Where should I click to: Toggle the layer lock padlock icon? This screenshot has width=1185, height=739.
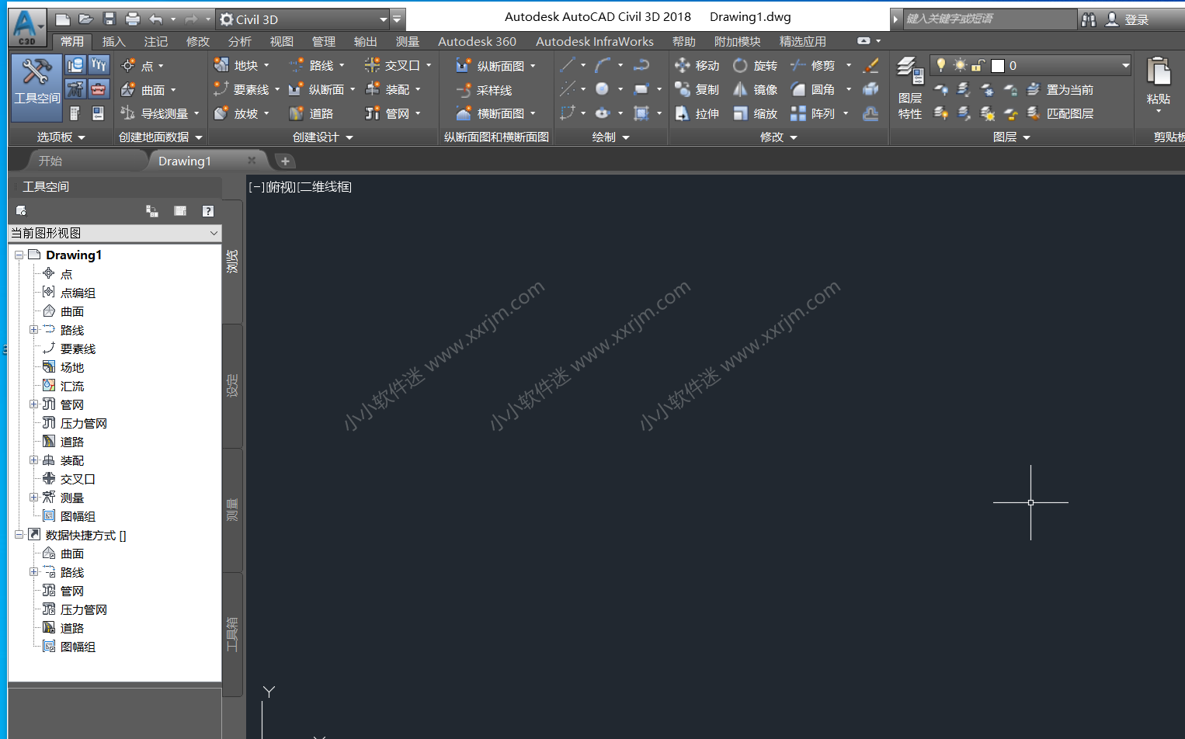(978, 65)
